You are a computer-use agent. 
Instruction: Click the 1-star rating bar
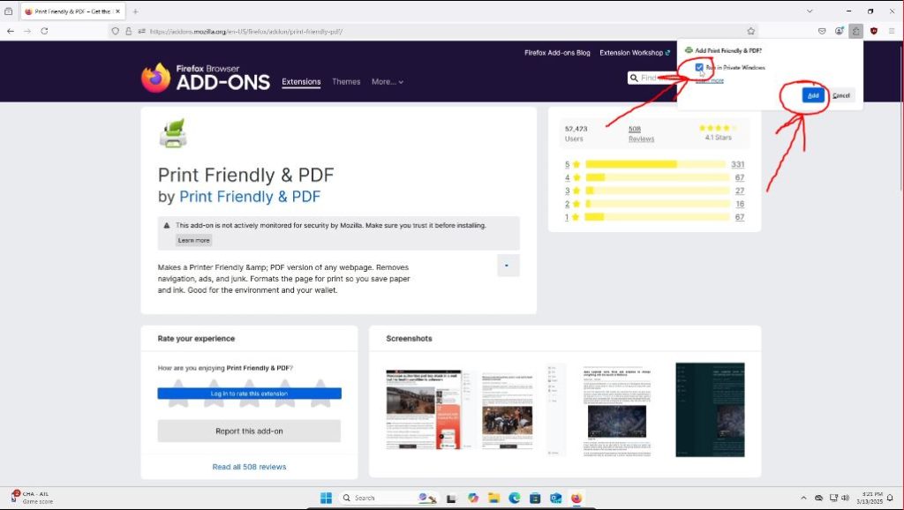tap(656, 217)
